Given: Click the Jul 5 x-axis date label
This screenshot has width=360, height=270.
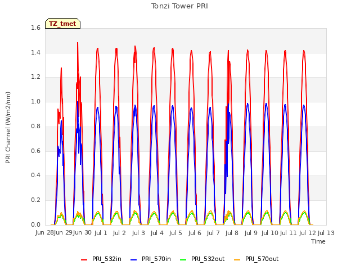Looking at the screenshot, I should 175,233.
